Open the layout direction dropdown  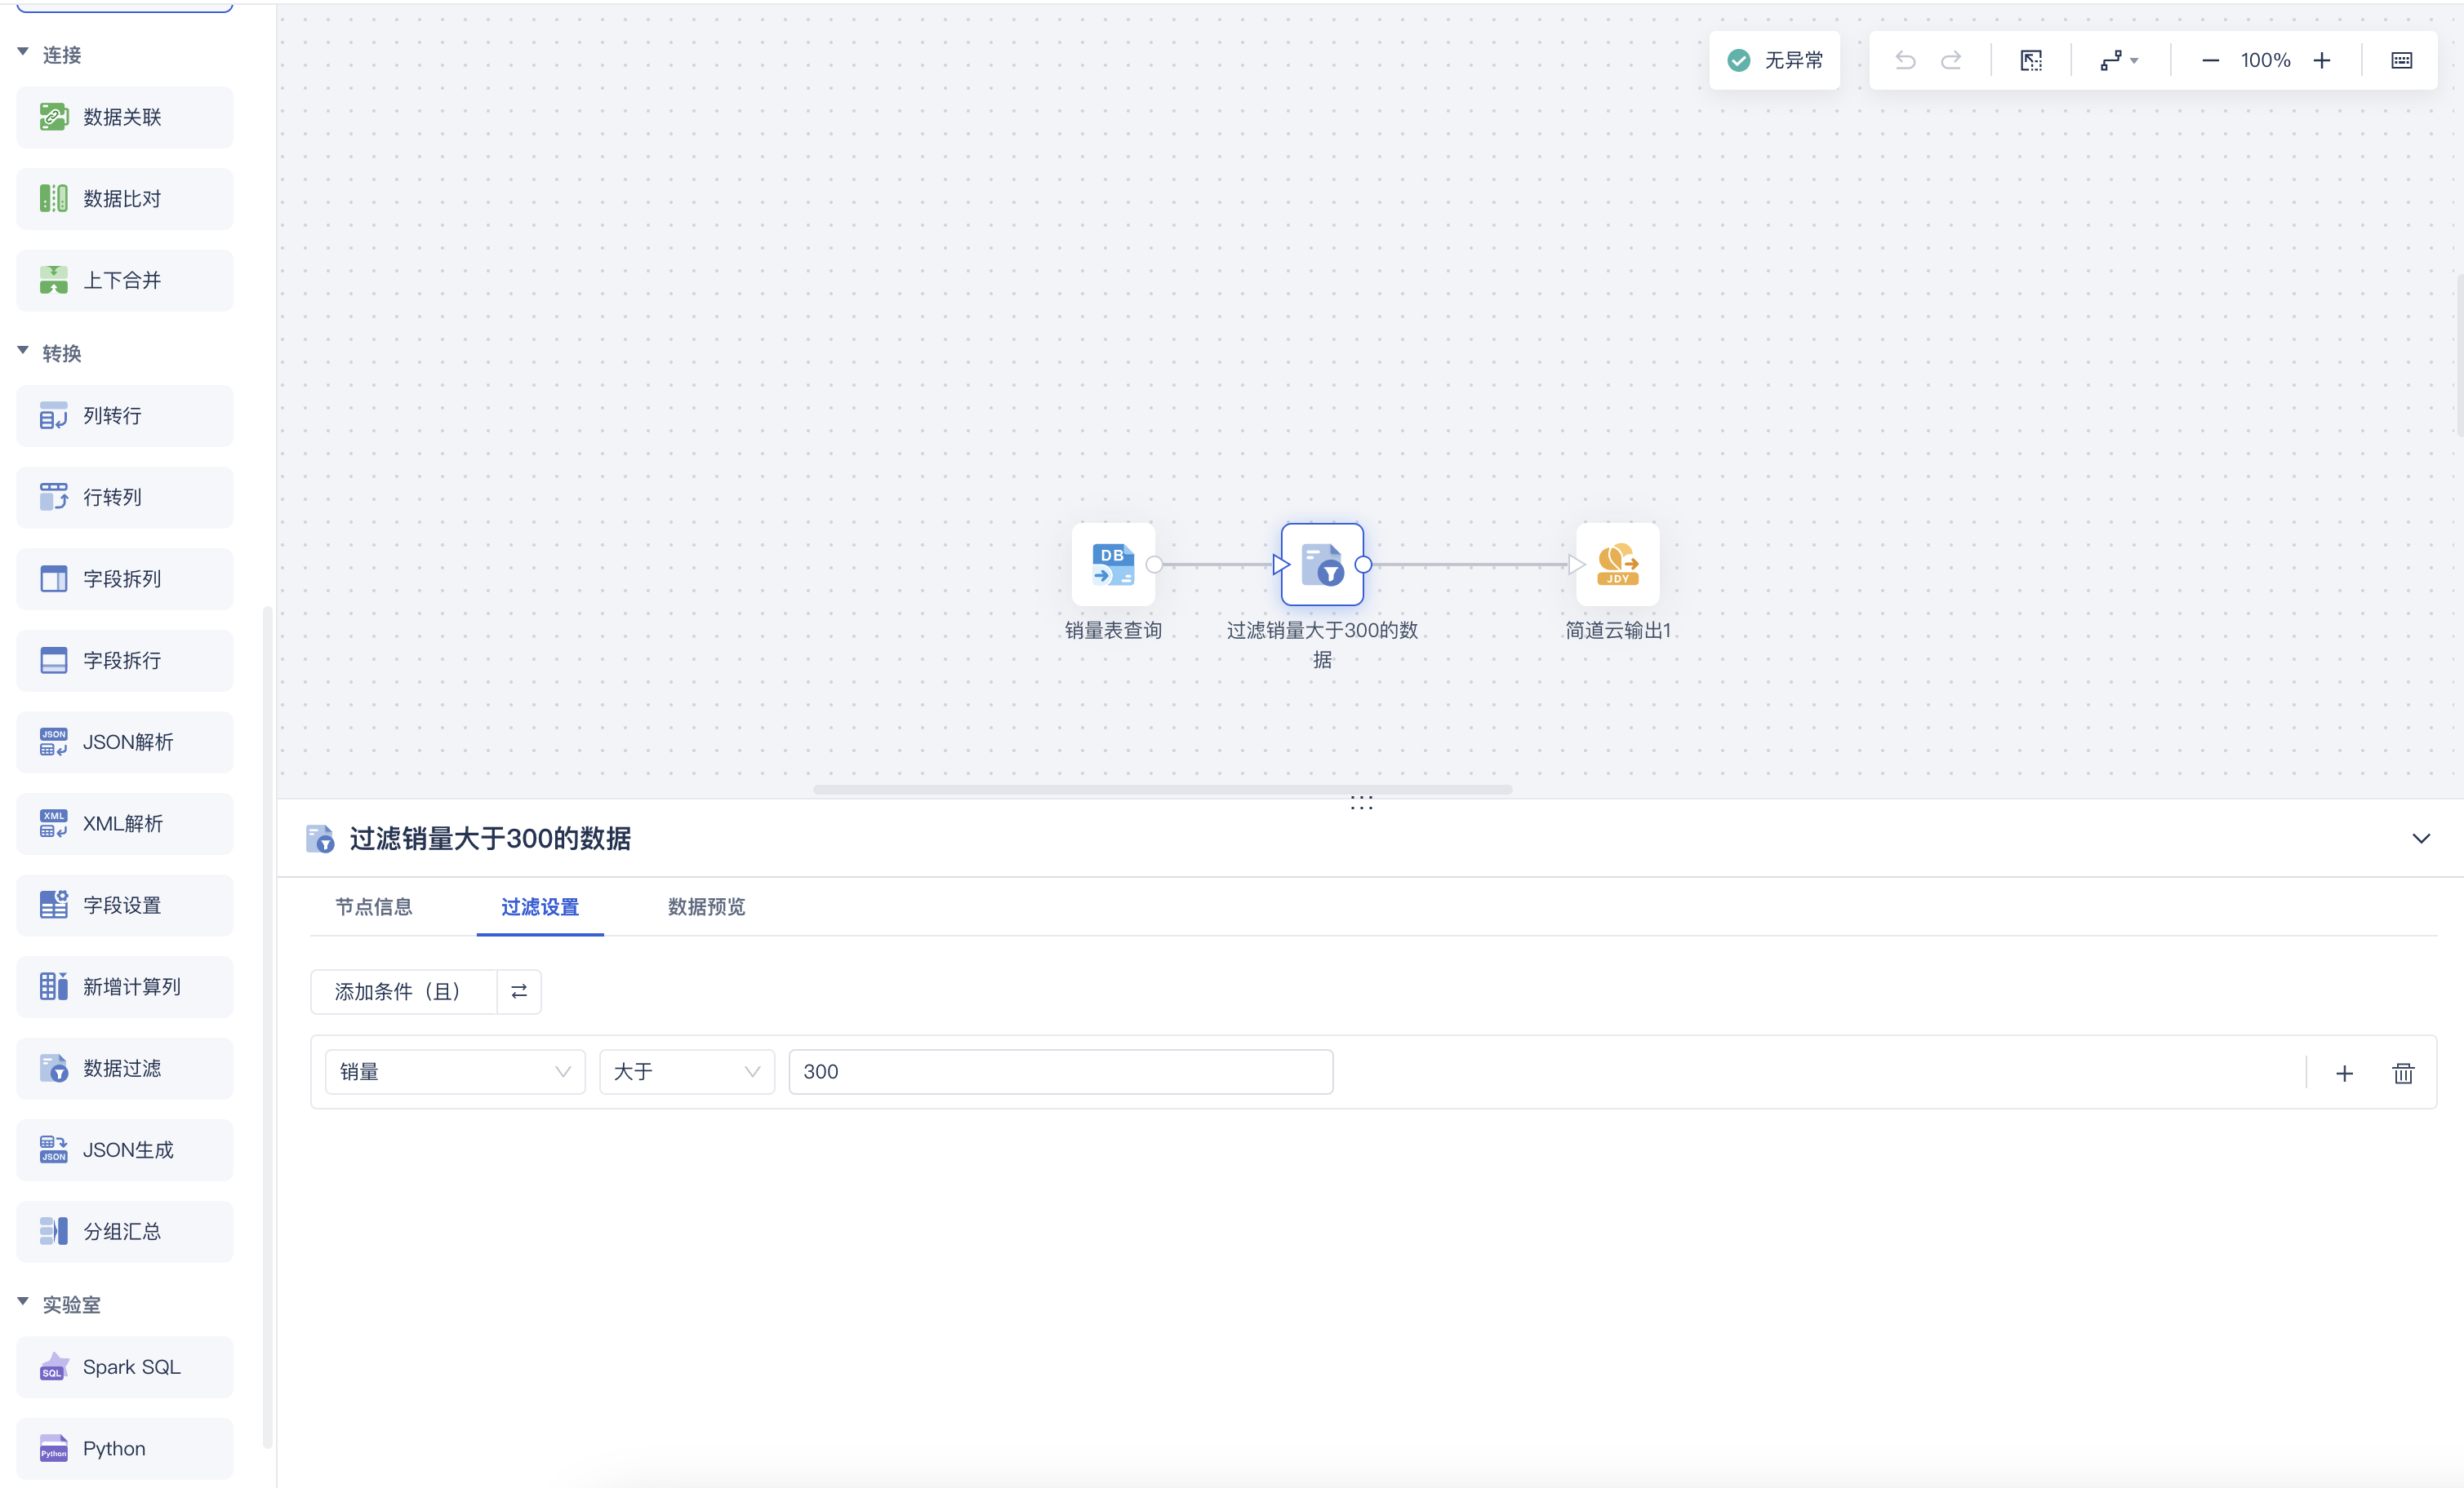[x=2118, y=60]
